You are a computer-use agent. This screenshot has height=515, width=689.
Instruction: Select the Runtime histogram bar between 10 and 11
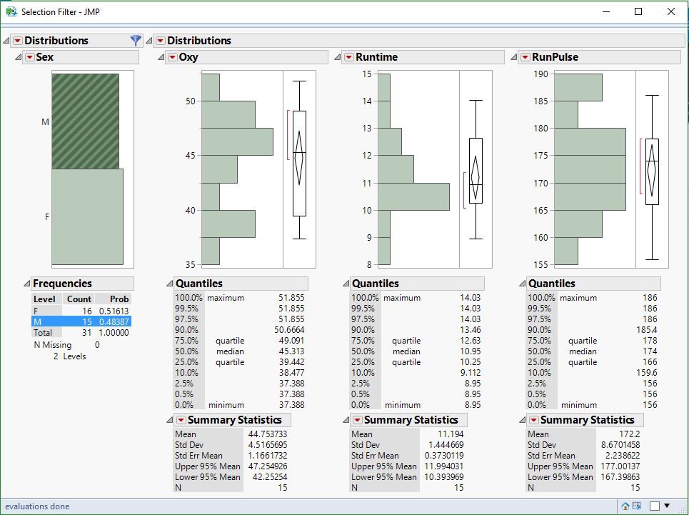[x=414, y=196]
